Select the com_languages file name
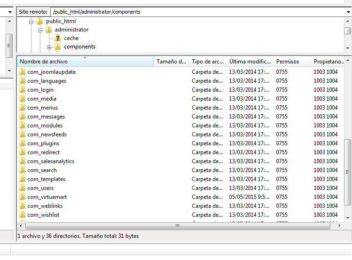 click(x=47, y=81)
